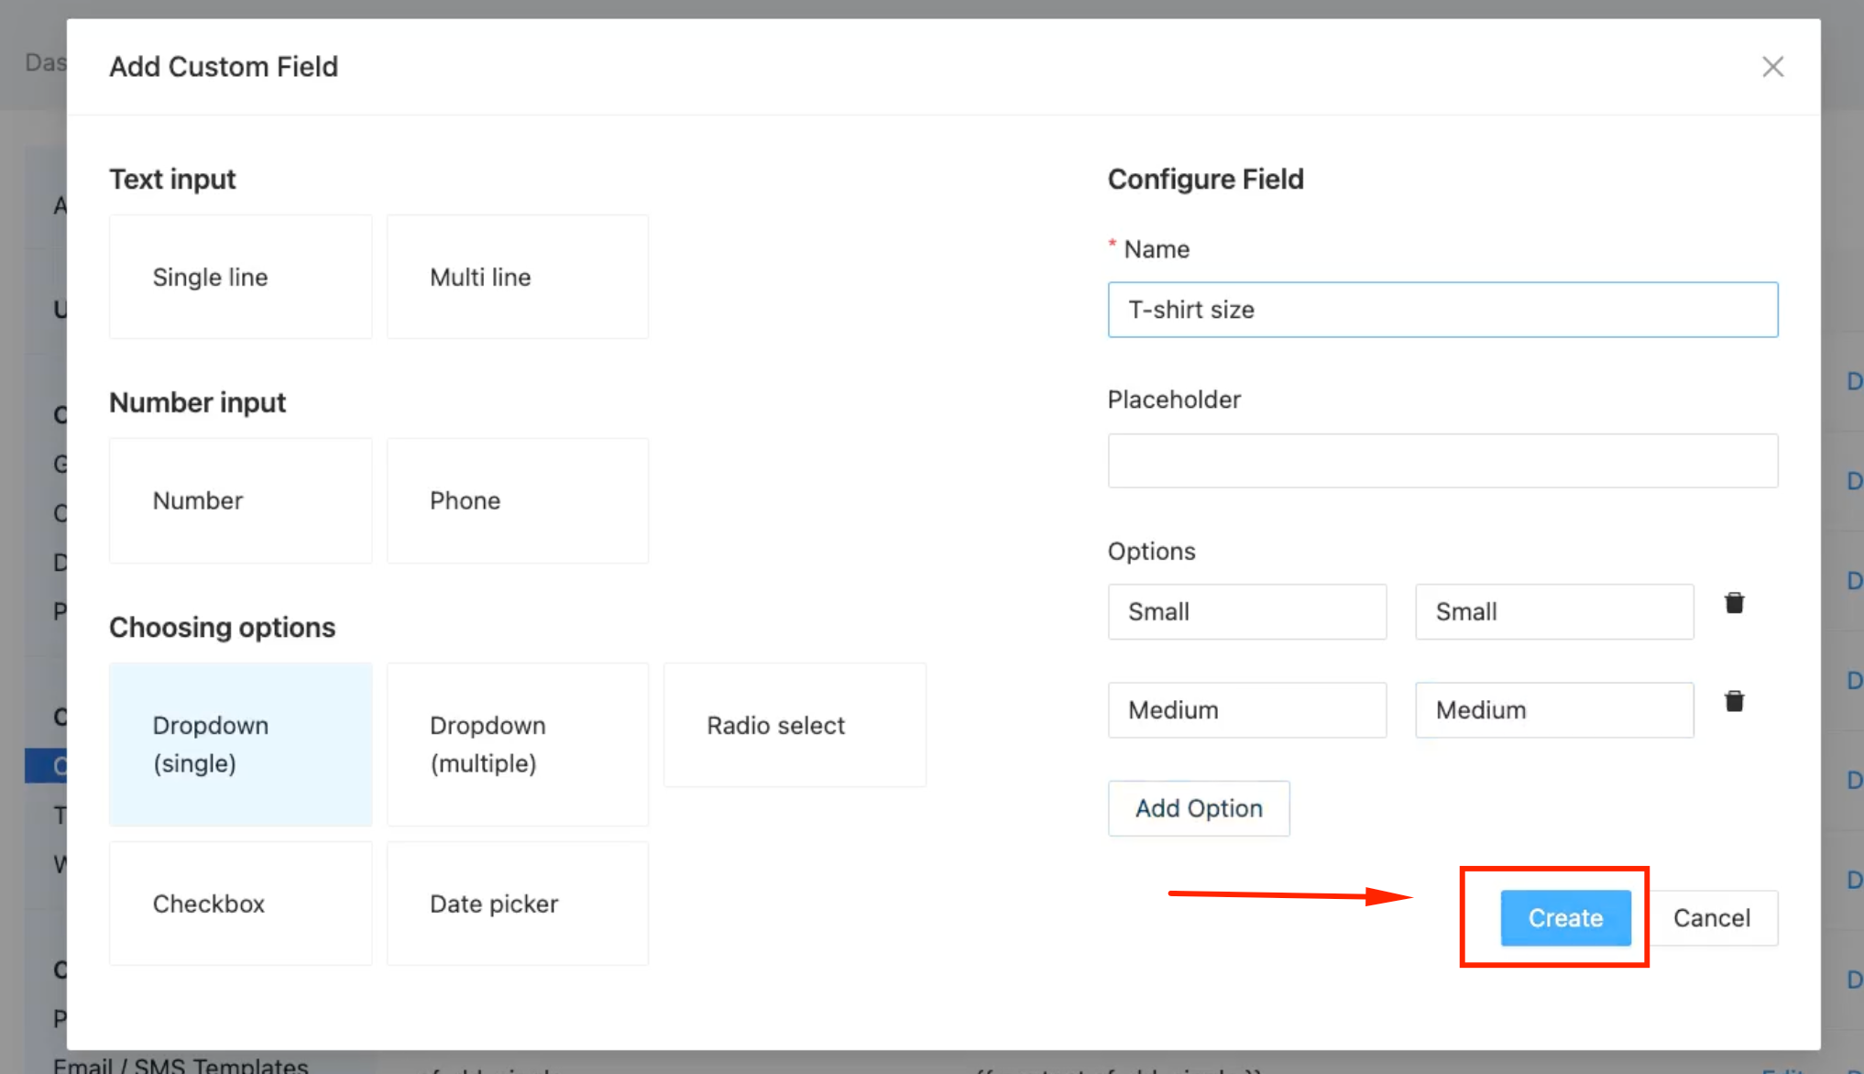Choose Dropdown (single) field type
Screen dimensions: 1864x1074
(x=240, y=744)
